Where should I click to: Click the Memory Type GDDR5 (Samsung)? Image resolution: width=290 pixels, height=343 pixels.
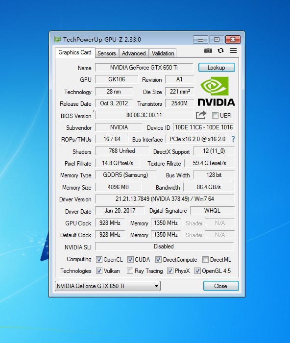[125, 175]
